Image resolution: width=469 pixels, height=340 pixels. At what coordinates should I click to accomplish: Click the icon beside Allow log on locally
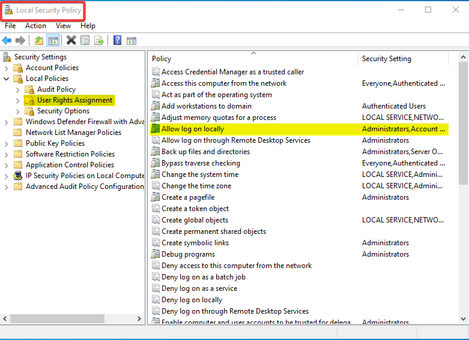(156, 129)
